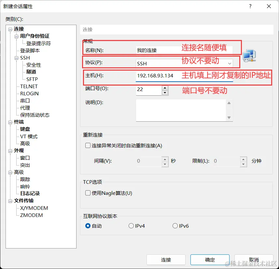Select 保持活动状态 tree item

(x=35, y=115)
